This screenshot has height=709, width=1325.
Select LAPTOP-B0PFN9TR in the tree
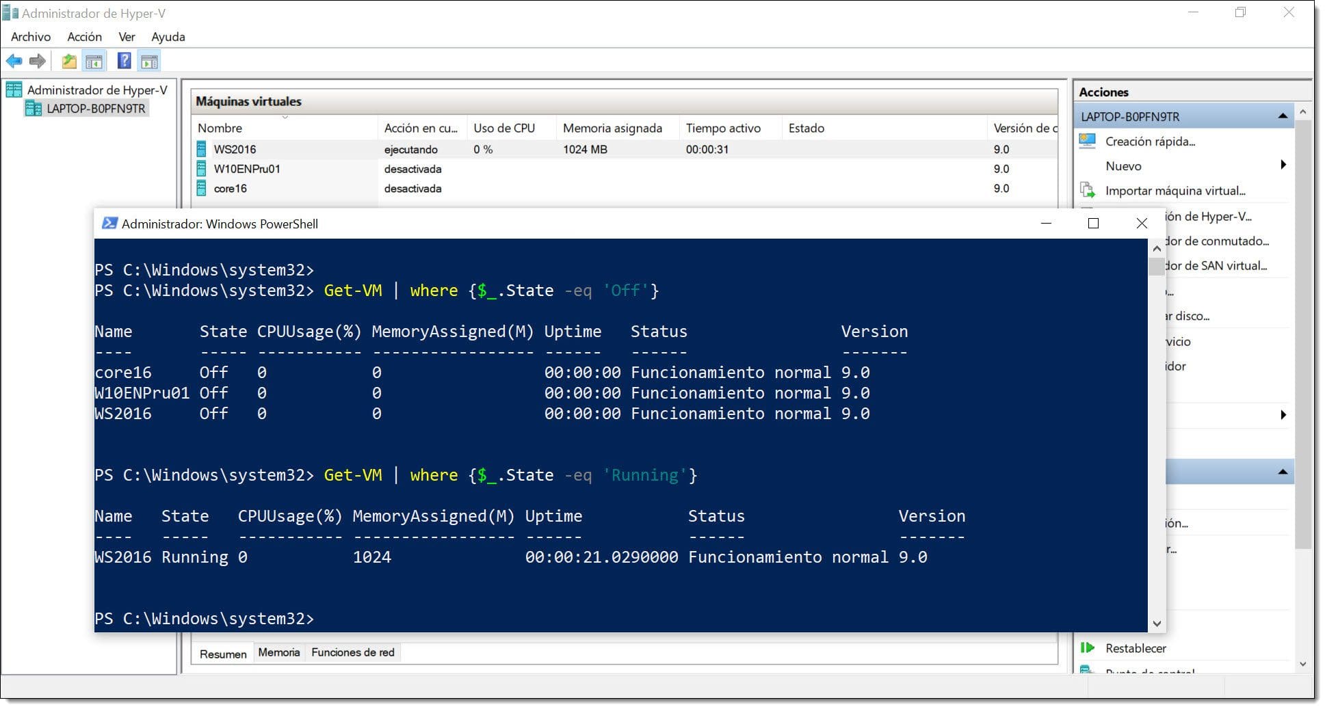coord(96,108)
